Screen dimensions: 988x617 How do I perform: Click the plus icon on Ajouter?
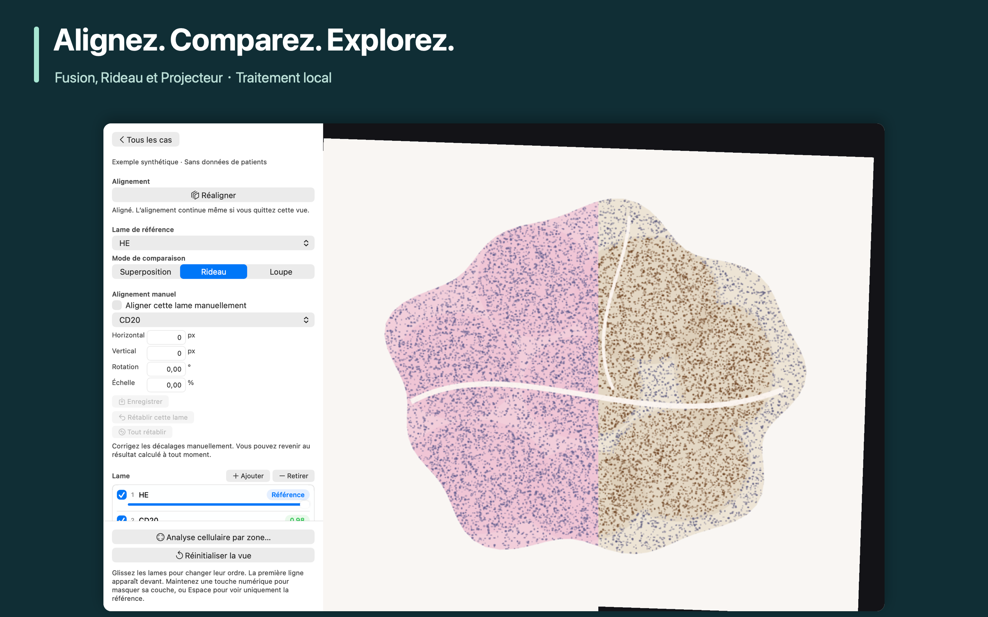[x=235, y=476]
